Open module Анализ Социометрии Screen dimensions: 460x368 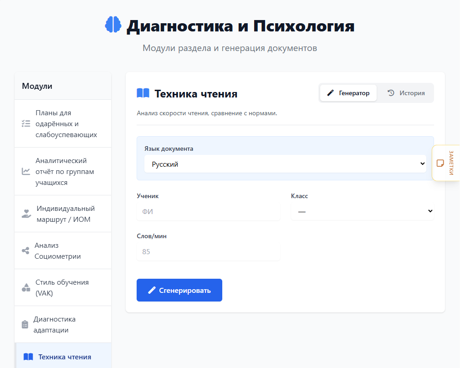[63, 250]
